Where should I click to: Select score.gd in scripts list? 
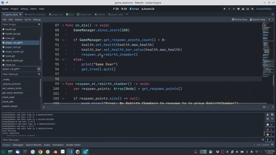click(10, 56)
